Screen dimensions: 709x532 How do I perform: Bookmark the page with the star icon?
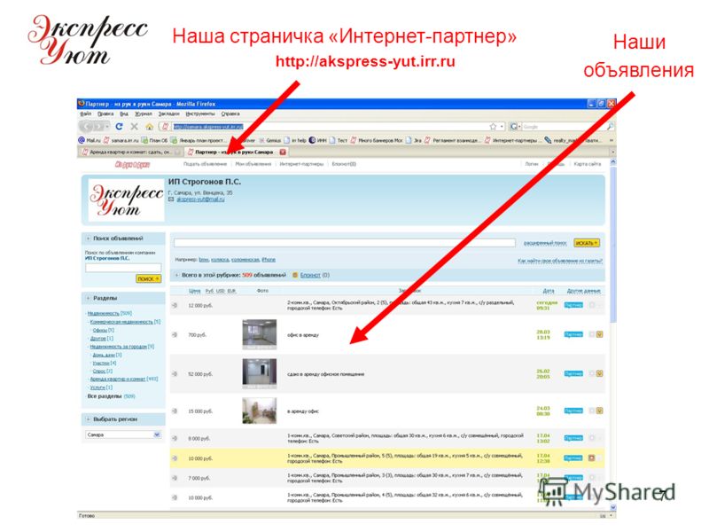pyautogui.click(x=493, y=127)
